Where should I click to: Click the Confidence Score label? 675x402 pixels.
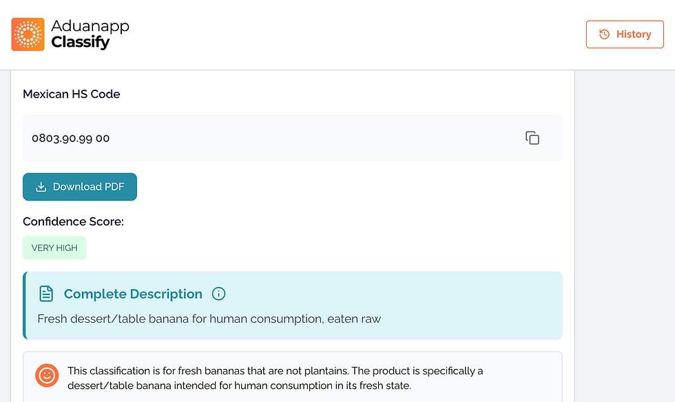73,221
